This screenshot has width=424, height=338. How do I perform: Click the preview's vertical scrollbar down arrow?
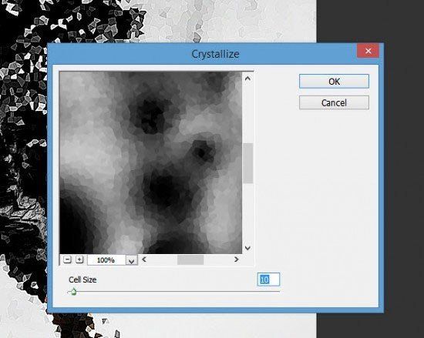(x=247, y=248)
